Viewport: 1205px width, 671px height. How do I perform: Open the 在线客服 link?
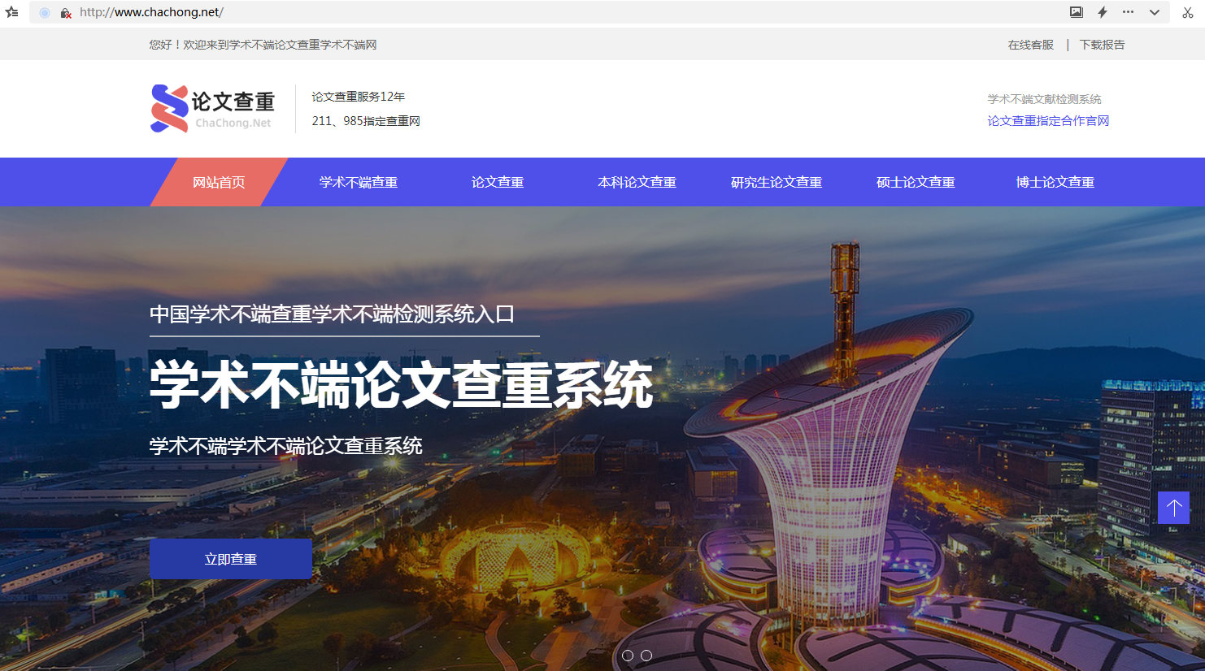click(x=1031, y=45)
